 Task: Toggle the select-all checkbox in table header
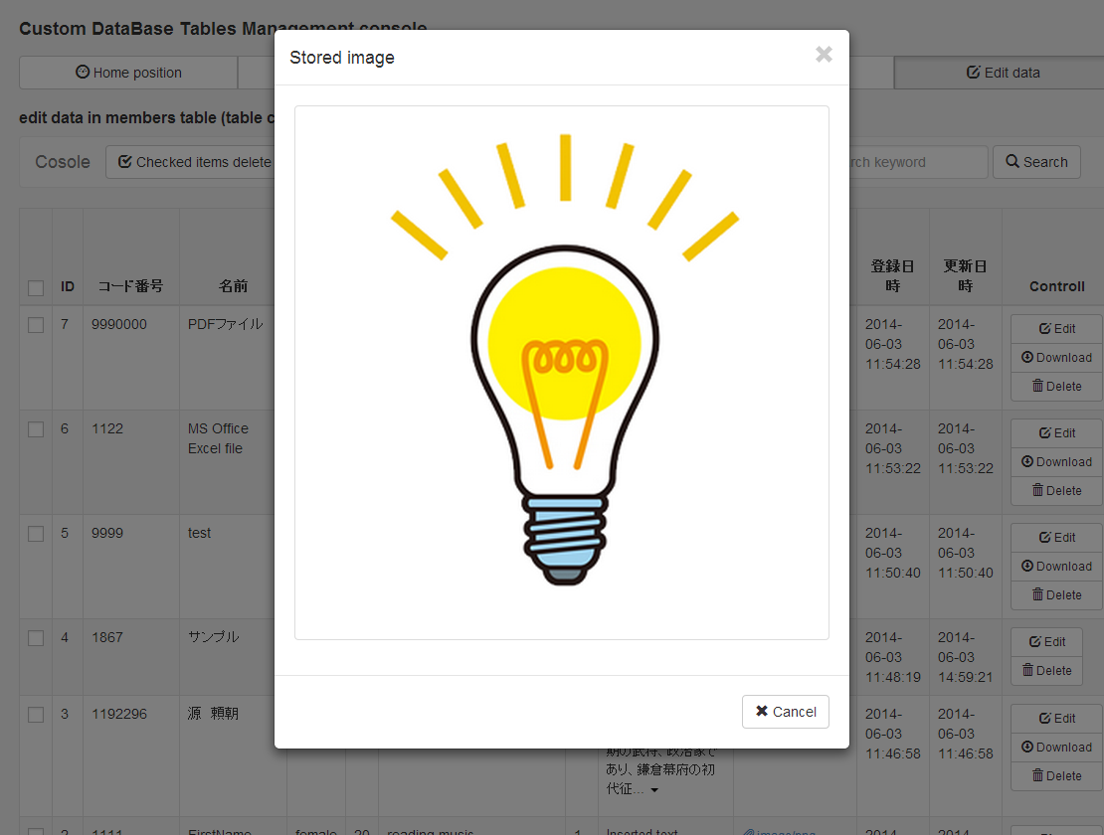point(36,288)
